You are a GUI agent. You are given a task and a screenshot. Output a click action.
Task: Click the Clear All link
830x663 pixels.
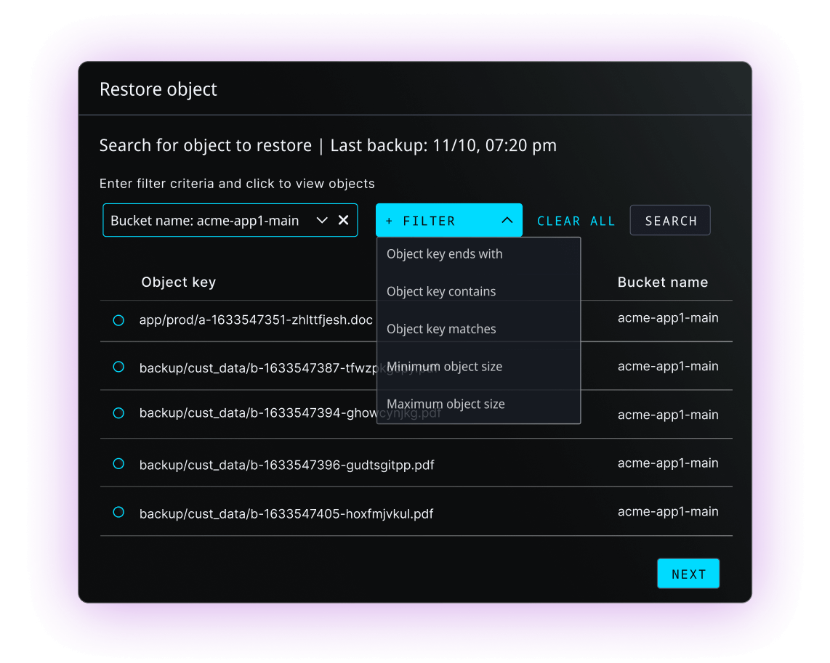(576, 221)
